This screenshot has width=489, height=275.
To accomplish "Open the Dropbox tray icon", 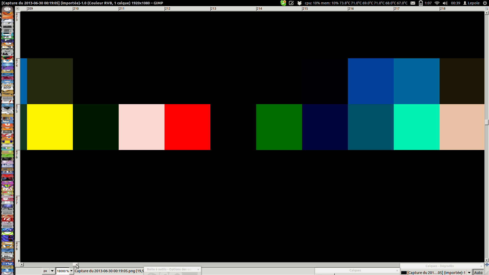I will (x=300, y=3).
